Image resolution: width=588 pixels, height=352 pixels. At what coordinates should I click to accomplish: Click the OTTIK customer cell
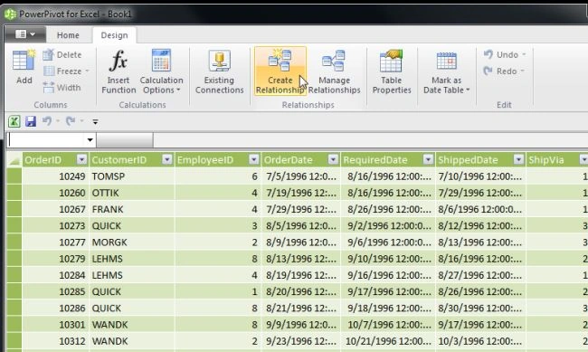(132, 193)
